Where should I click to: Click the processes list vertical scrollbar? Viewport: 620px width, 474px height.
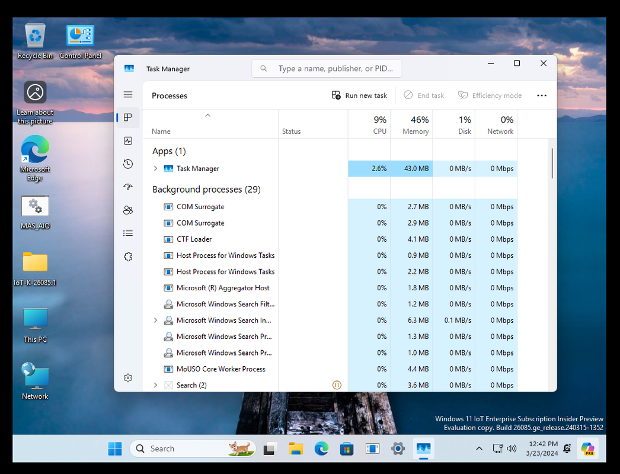point(552,164)
